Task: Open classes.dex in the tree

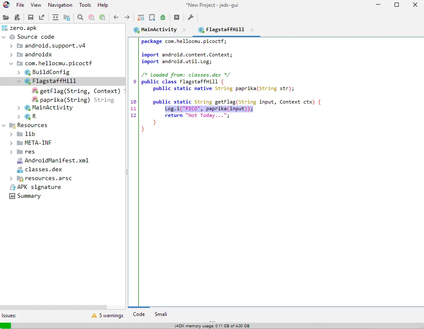Action: coord(43,170)
